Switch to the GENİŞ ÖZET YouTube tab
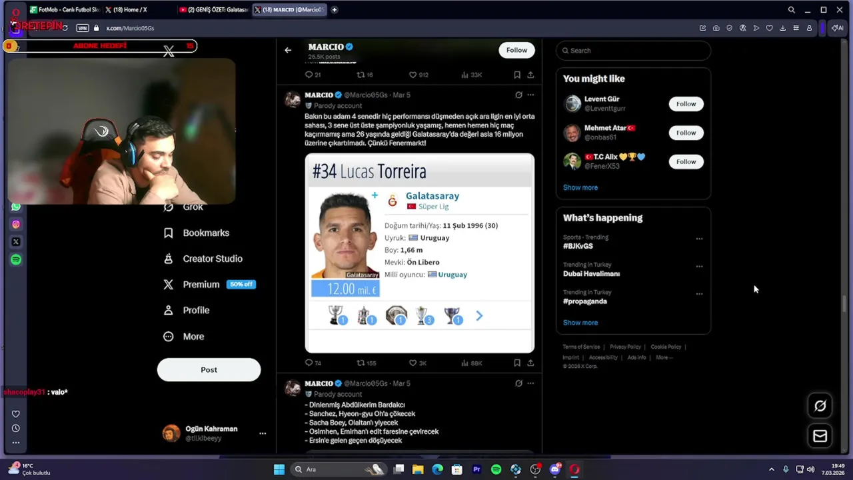The width and height of the screenshot is (853, 480). click(x=213, y=9)
